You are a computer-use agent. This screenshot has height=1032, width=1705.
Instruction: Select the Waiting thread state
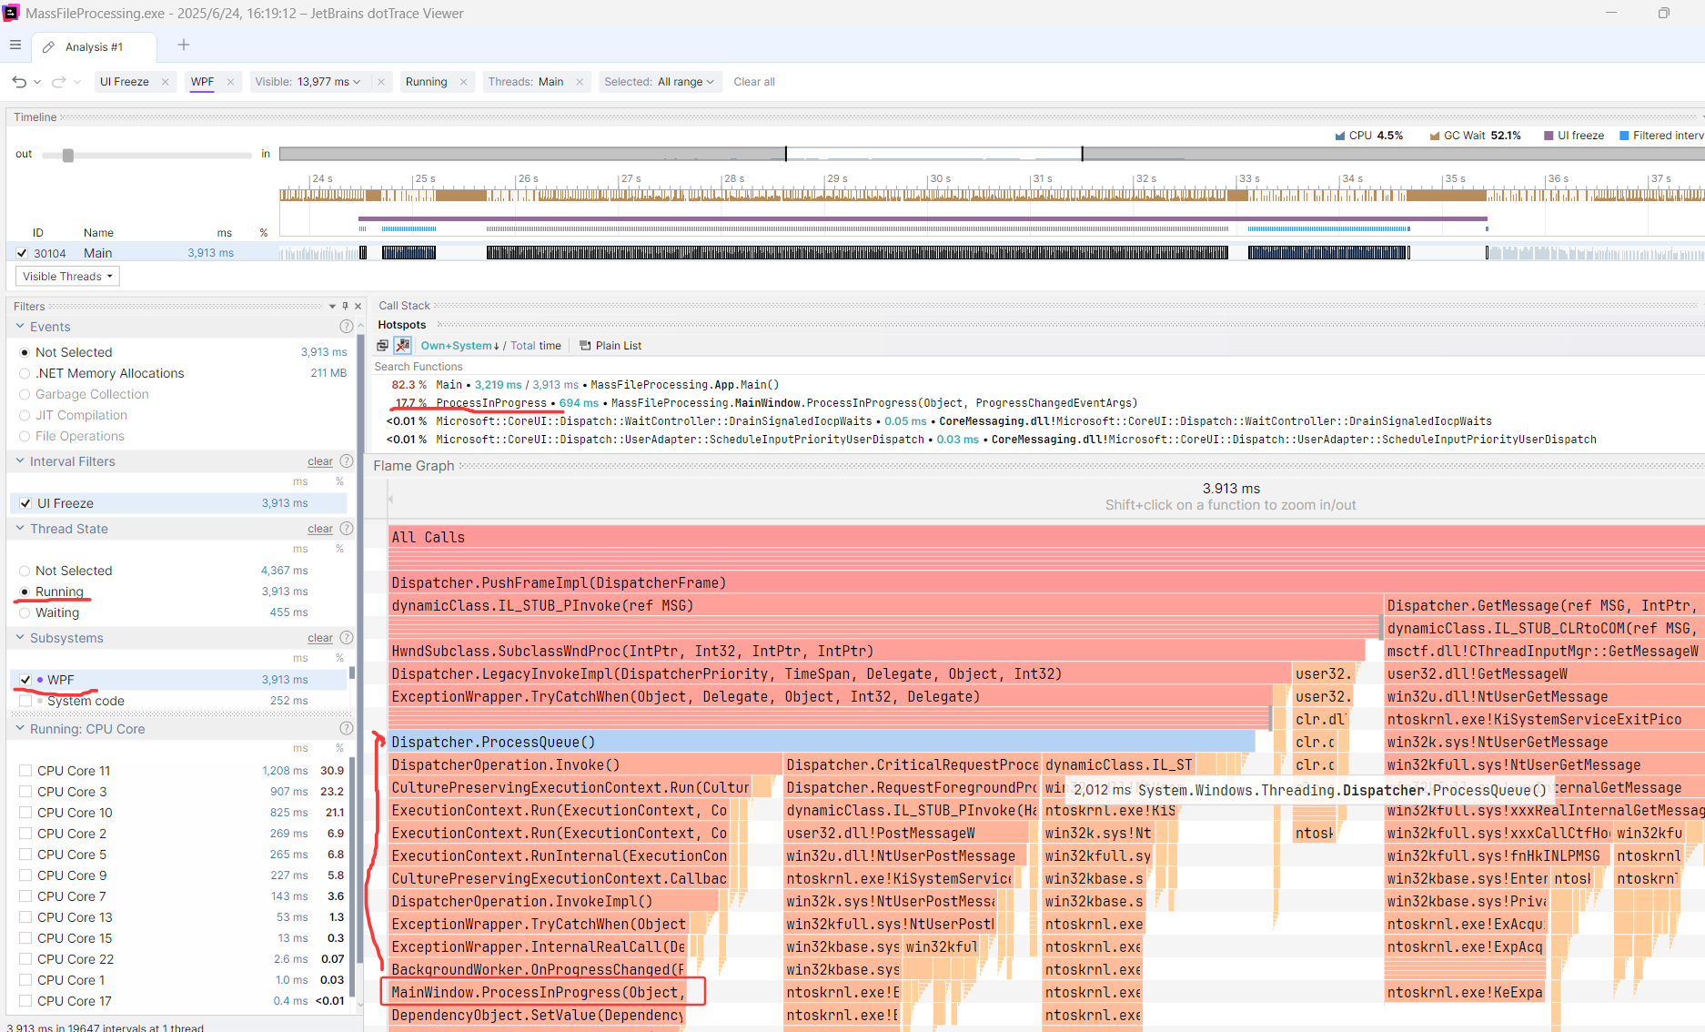point(25,612)
